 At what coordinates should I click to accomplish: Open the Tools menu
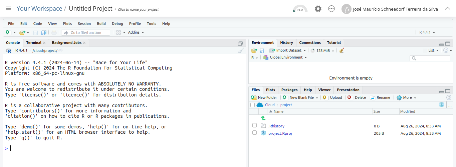pos(152,24)
